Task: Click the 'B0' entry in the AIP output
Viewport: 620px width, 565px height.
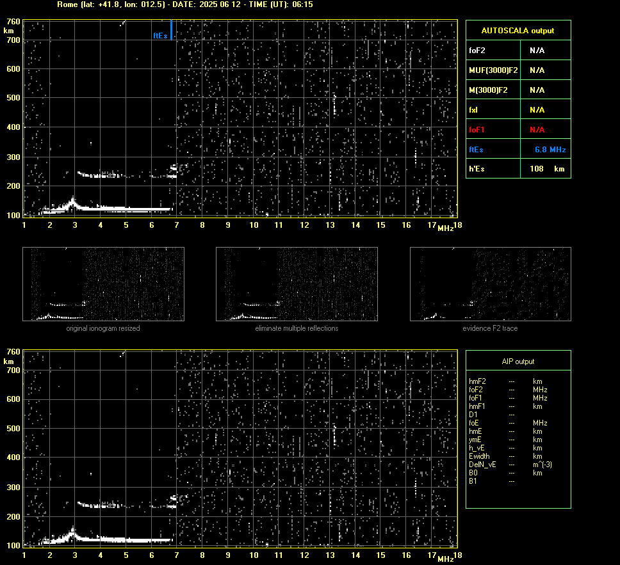Action: [473, 473]
